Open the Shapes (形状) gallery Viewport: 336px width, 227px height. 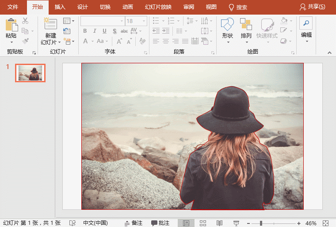[227, 25]
